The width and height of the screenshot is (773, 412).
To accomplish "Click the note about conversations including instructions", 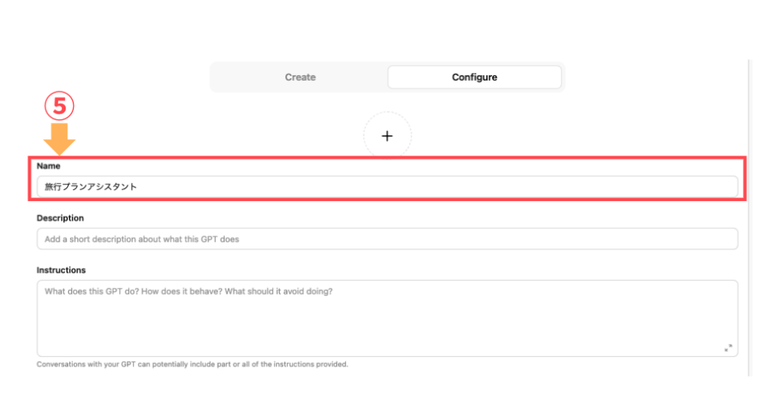I will click(x=192, y=365).
